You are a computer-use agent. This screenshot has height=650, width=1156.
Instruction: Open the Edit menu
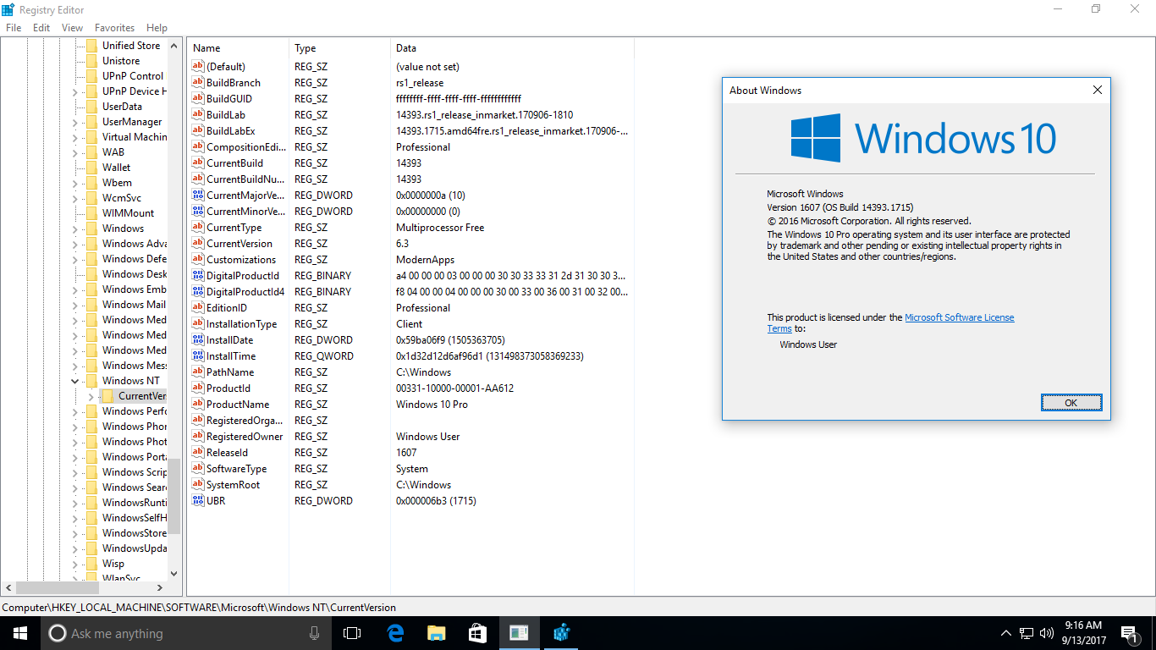coord(41,28)
